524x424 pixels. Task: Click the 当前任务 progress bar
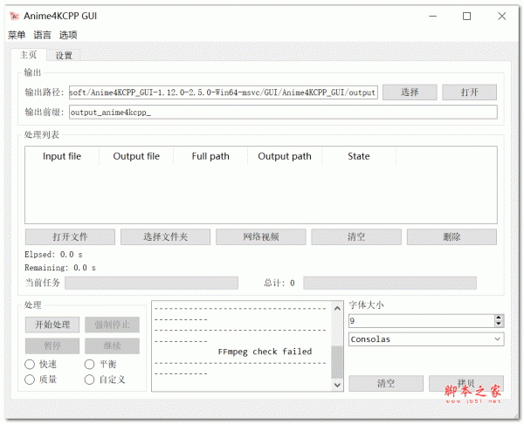click(151, 283)
